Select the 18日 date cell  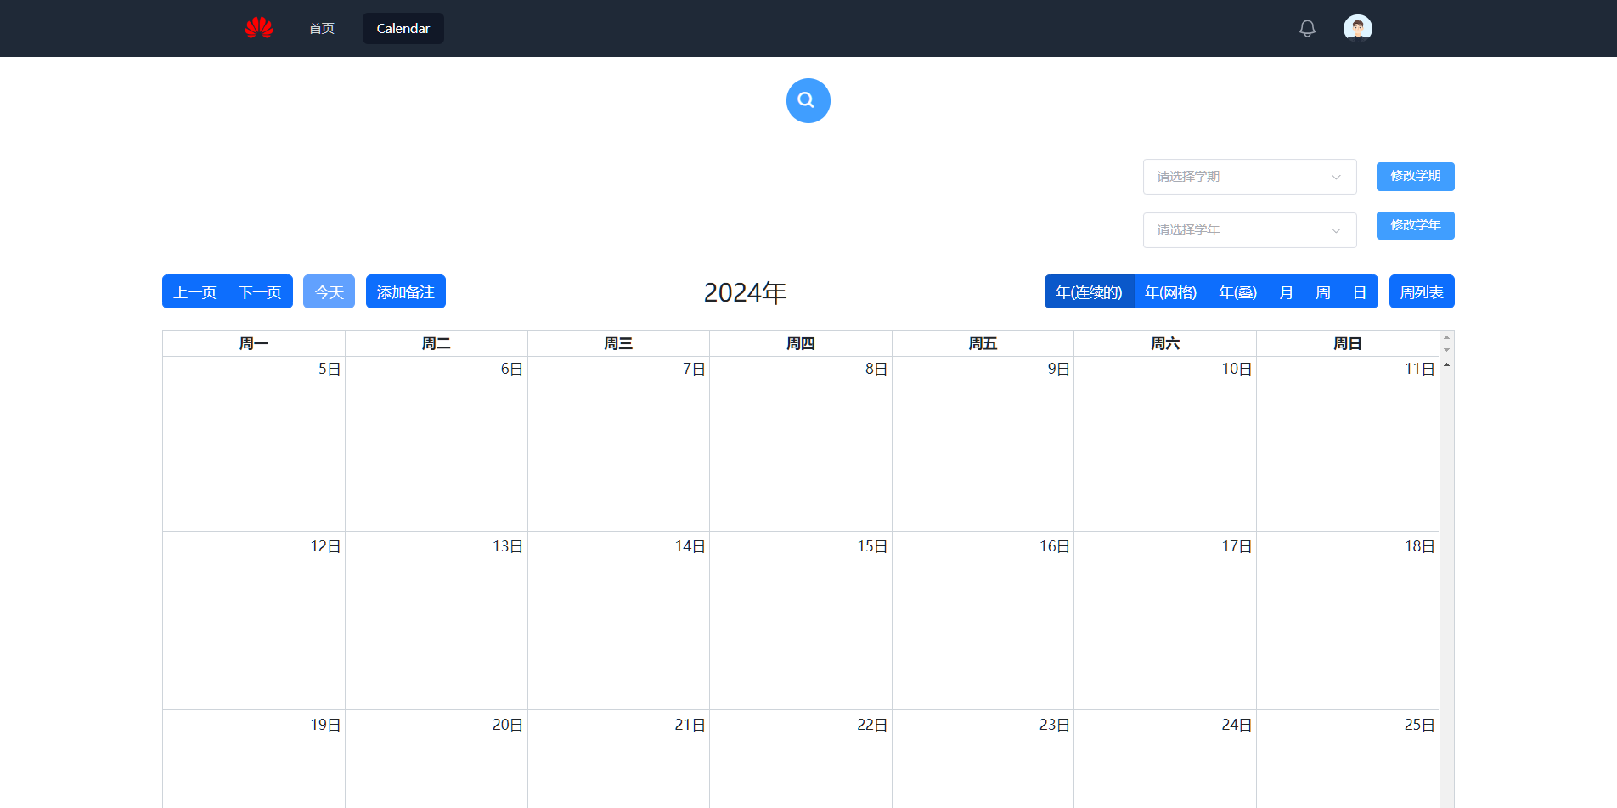[1348, 621]
